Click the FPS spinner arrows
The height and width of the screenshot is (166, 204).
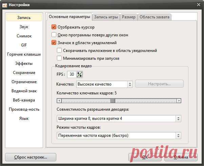tap(80, 74)
